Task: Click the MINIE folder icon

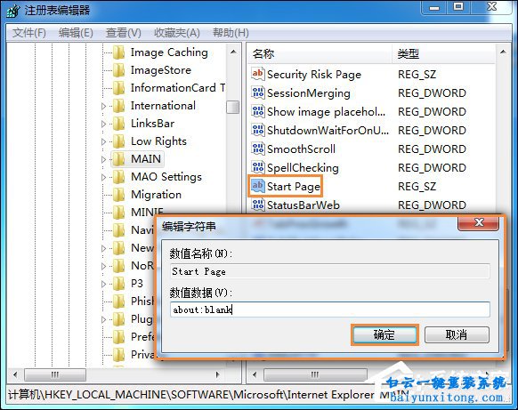Action: [118, 213]
